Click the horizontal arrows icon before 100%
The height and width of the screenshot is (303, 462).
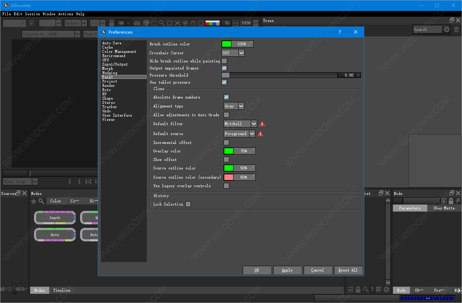(x=236, y=23)
